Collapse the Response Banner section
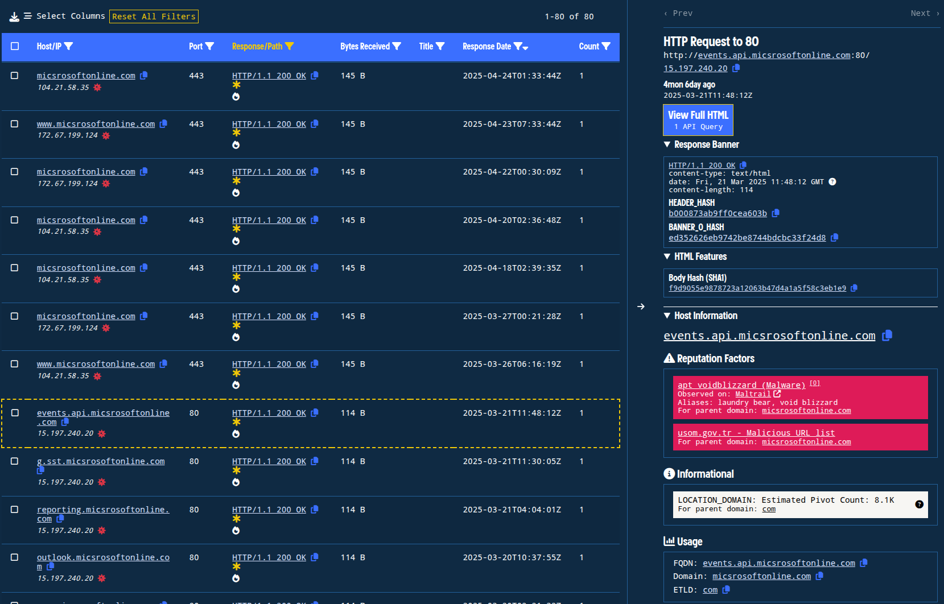This screenshot has height=604, width=944. click(x=667, y=145)
